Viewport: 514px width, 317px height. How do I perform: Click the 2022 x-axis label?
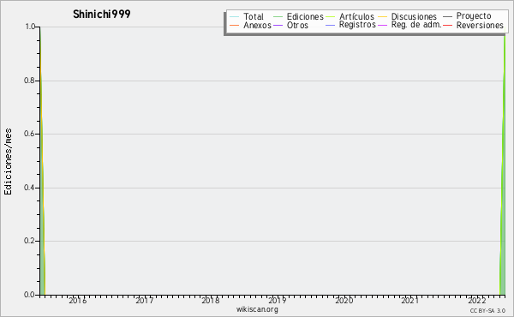point(477,301)
